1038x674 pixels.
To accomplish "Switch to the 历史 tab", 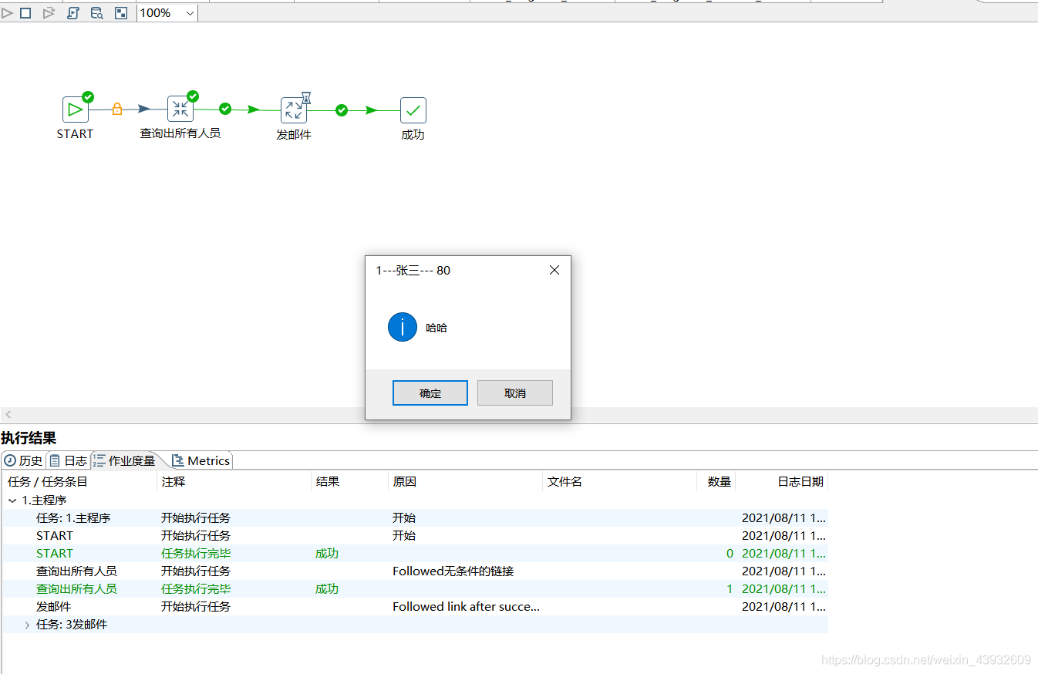I will coord(24,460).
